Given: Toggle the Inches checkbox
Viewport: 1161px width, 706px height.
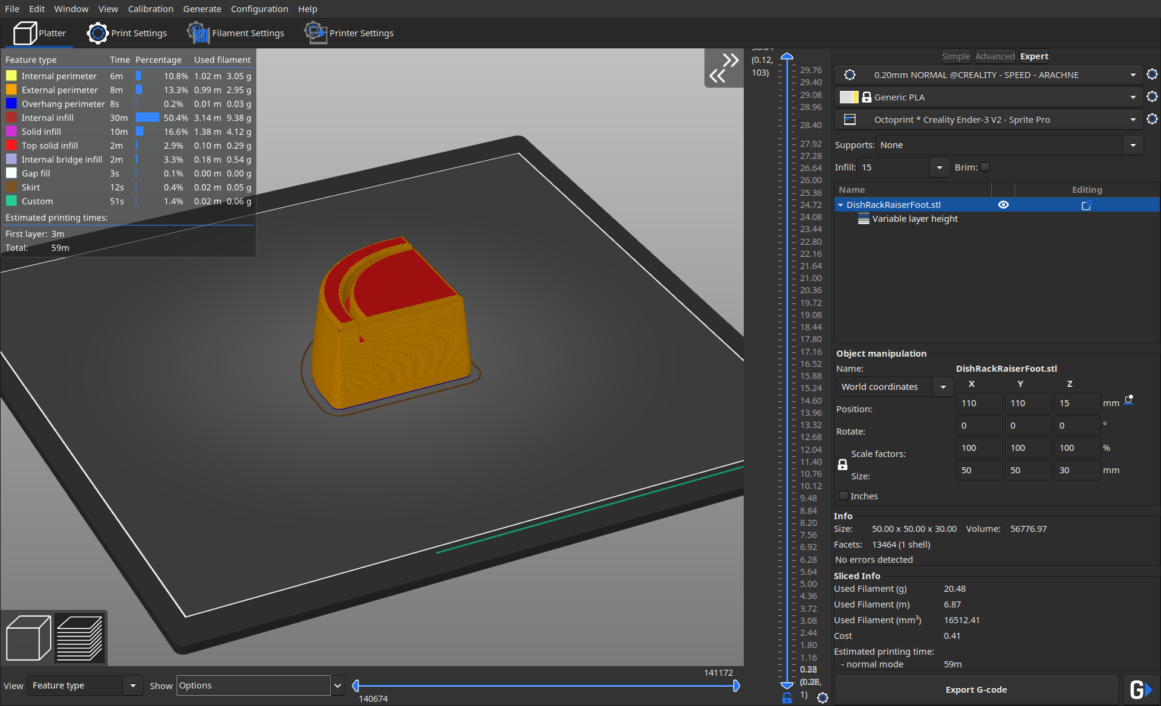Looking at the screenshot, I should pyautogui.click(x=844, y=496).
